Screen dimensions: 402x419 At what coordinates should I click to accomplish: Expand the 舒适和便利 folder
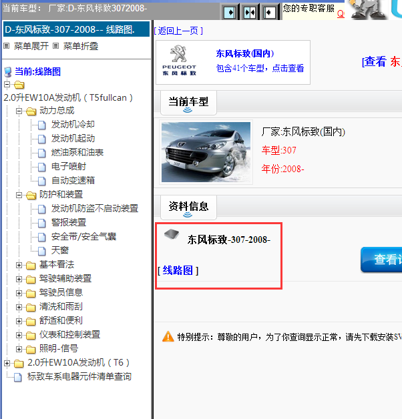pos(19,321)
